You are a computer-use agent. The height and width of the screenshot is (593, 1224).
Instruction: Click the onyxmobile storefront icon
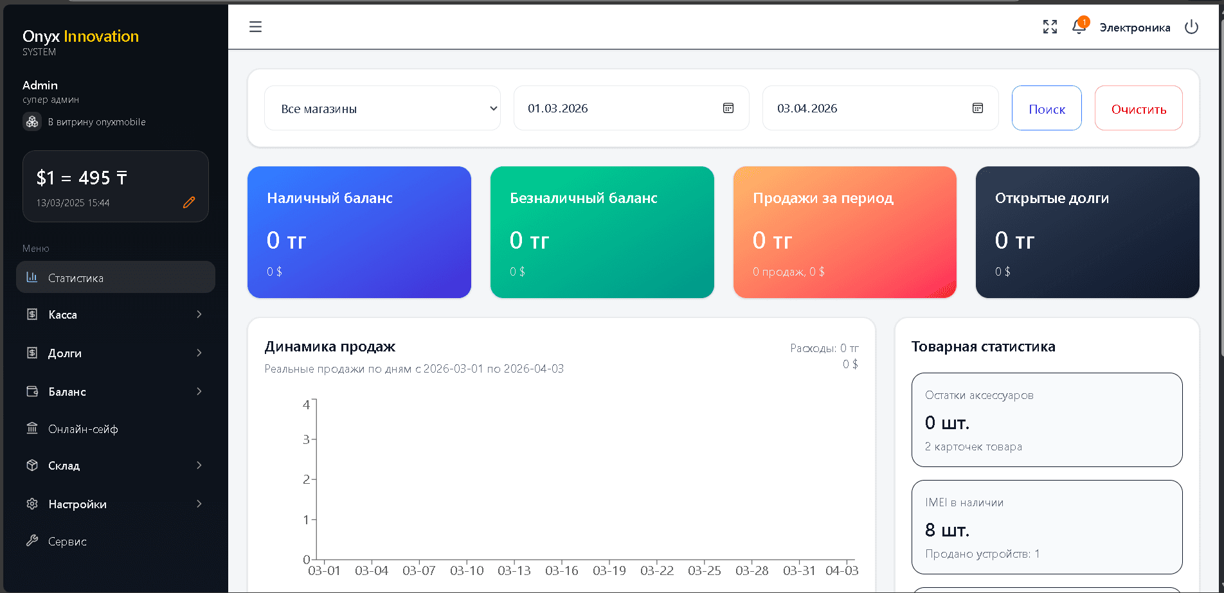click(32, 122)
